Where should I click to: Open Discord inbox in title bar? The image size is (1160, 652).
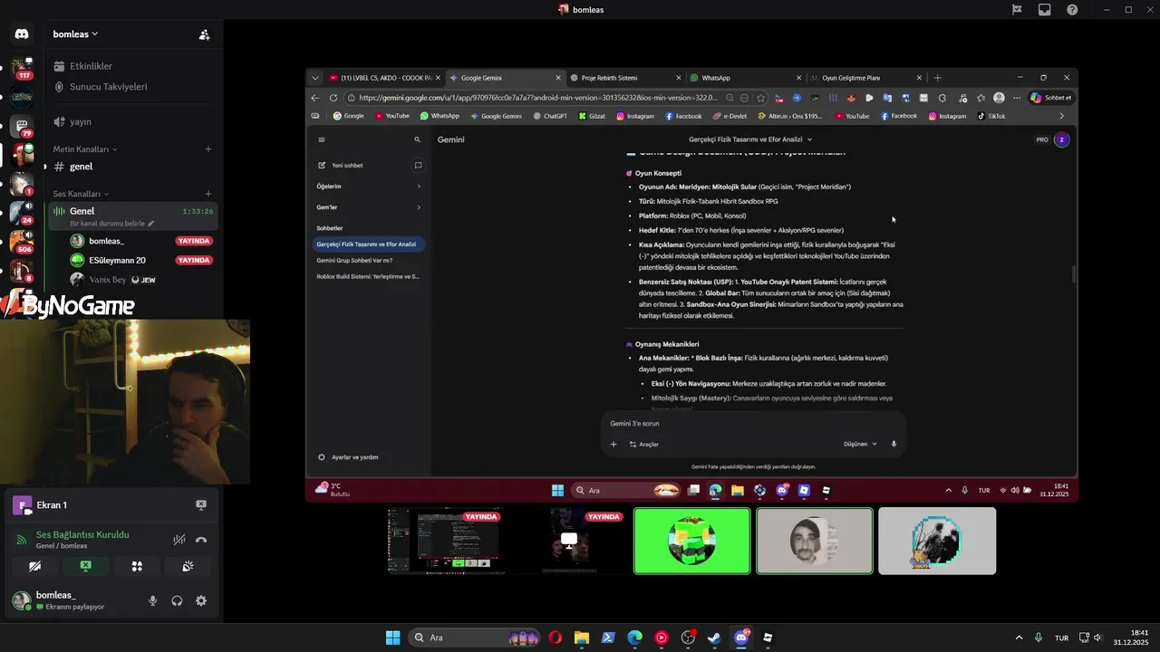[1044, 9]
